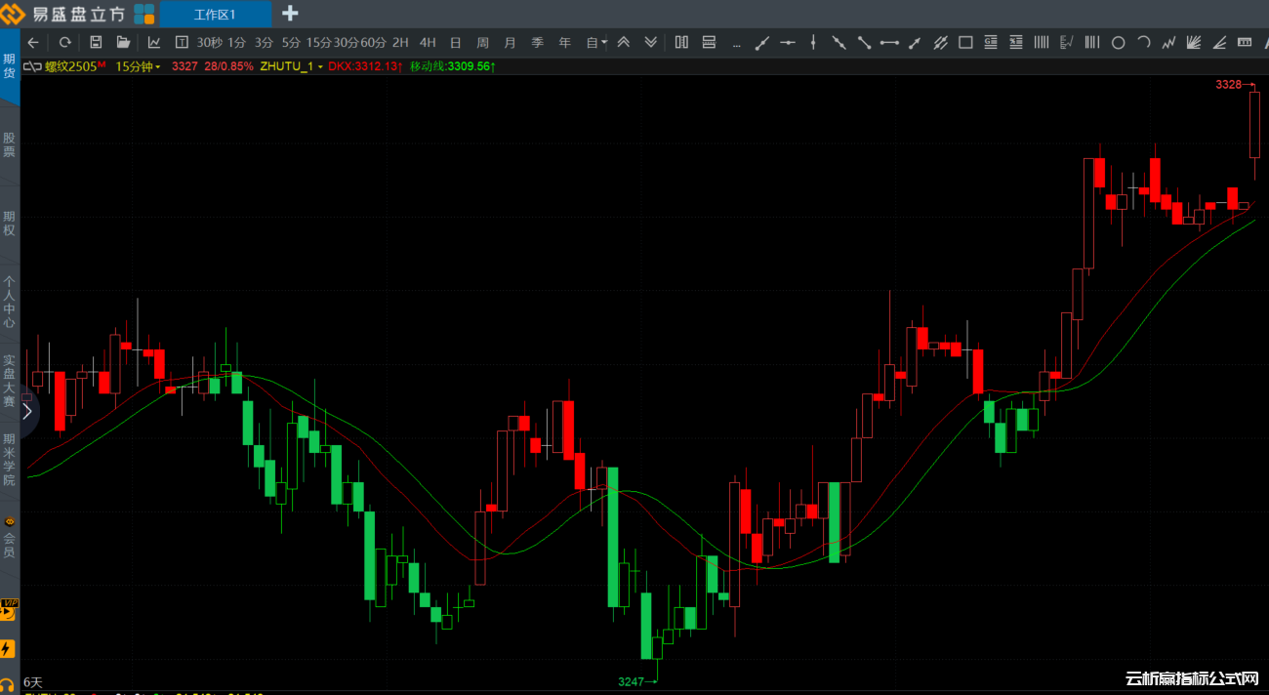
Task: Open the 自 custom period dropdown
Action: 595,42
